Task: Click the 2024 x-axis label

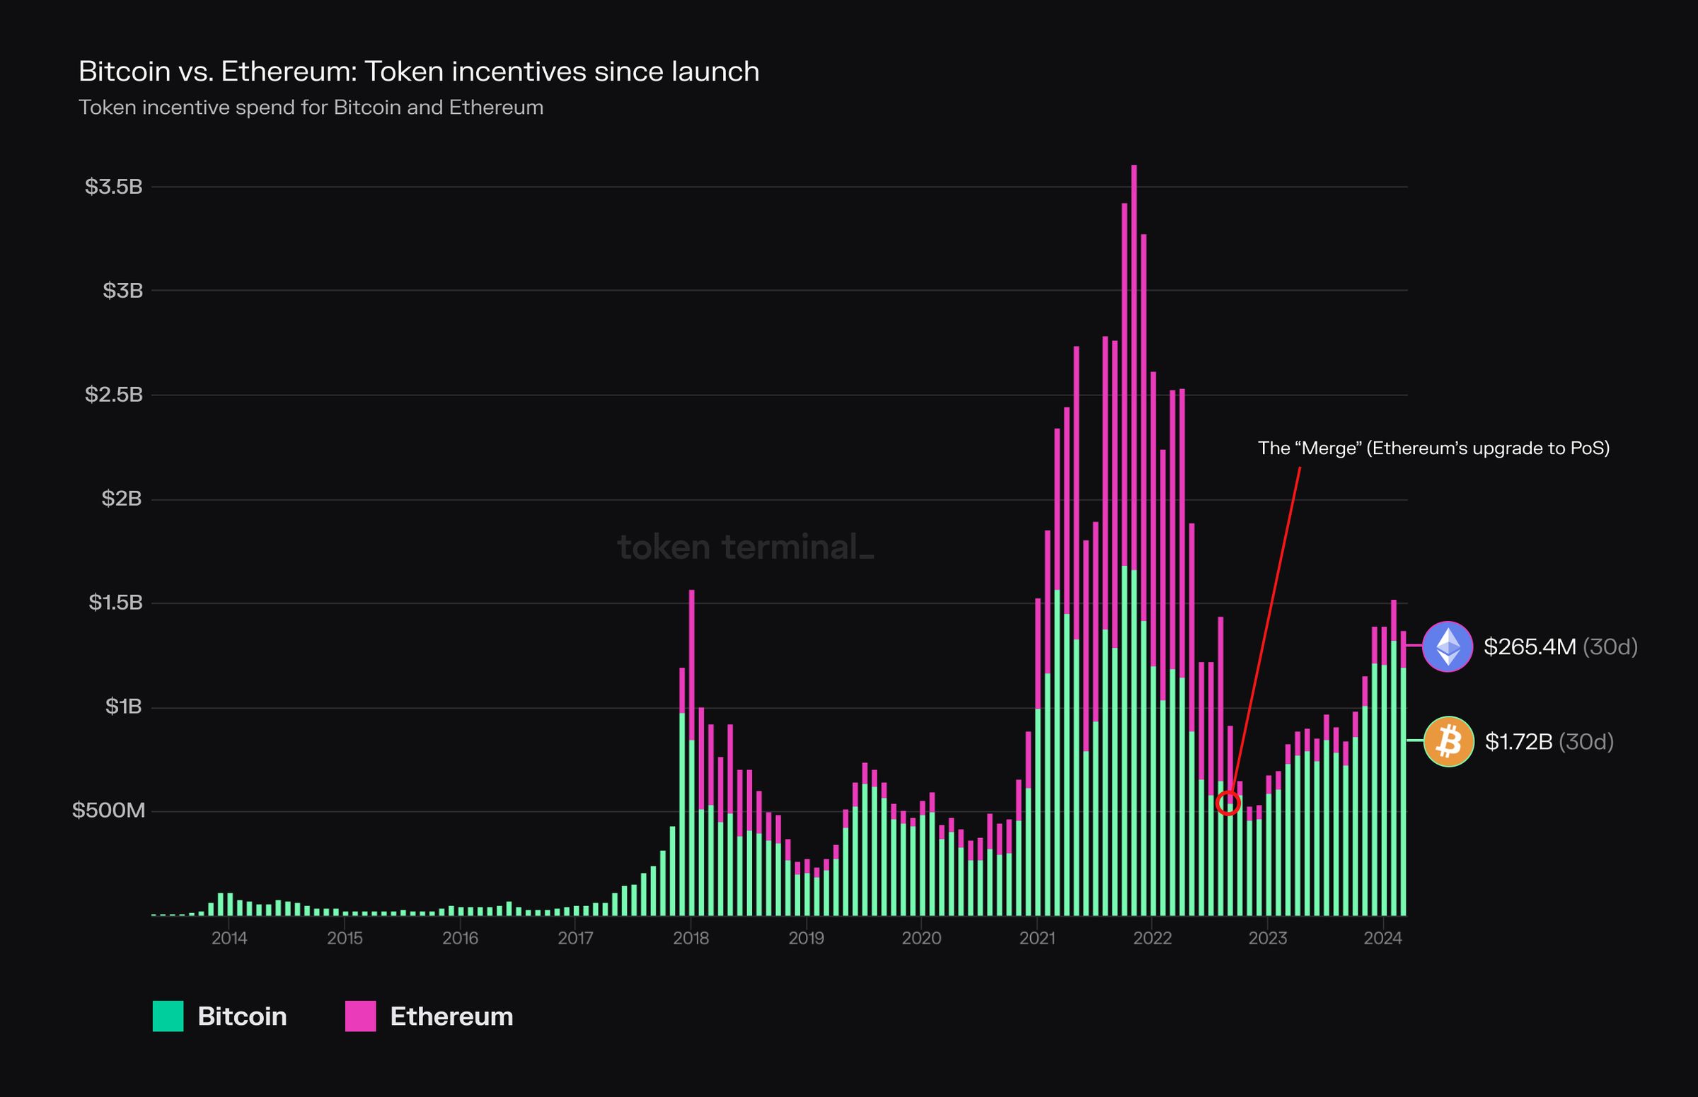Action: click(1382, 938)
